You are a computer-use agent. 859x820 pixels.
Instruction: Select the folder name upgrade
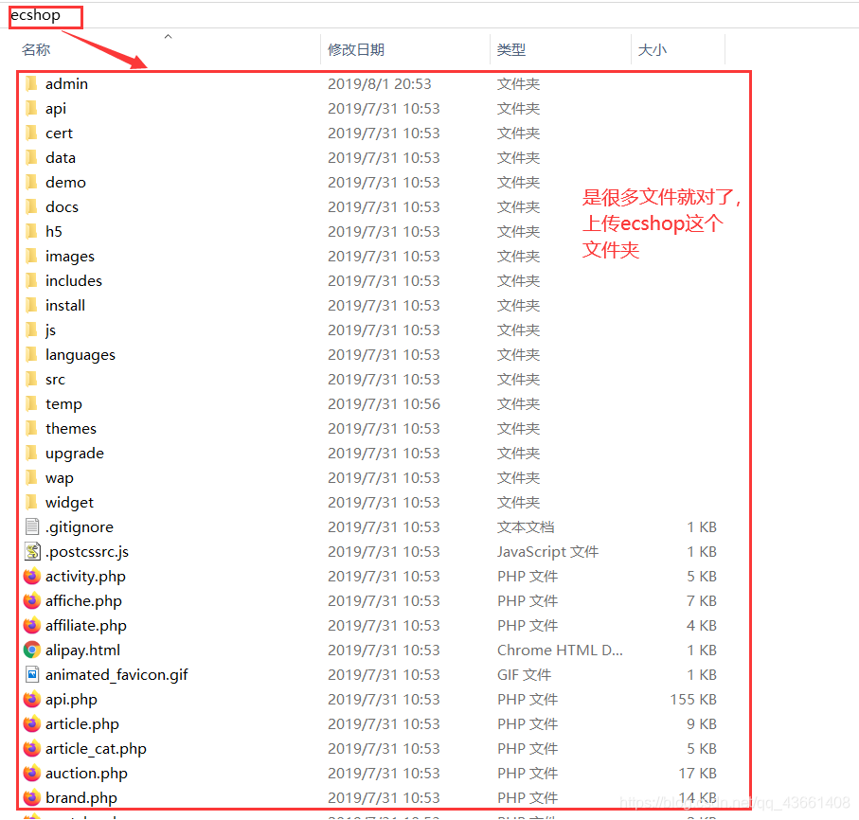75,454
